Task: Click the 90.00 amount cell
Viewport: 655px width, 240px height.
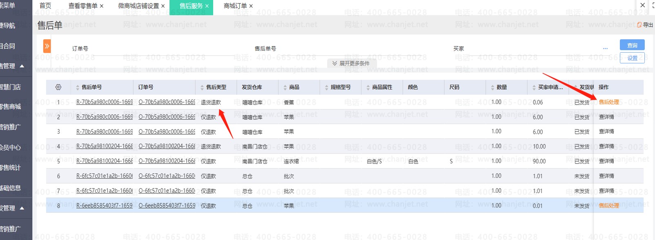Action: coord(539,162)
